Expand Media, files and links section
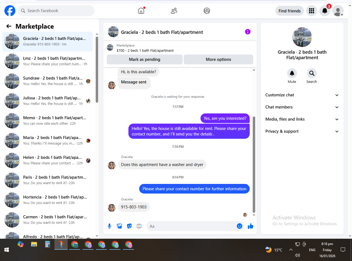The image size is (352, 261). tap(302, 119)
